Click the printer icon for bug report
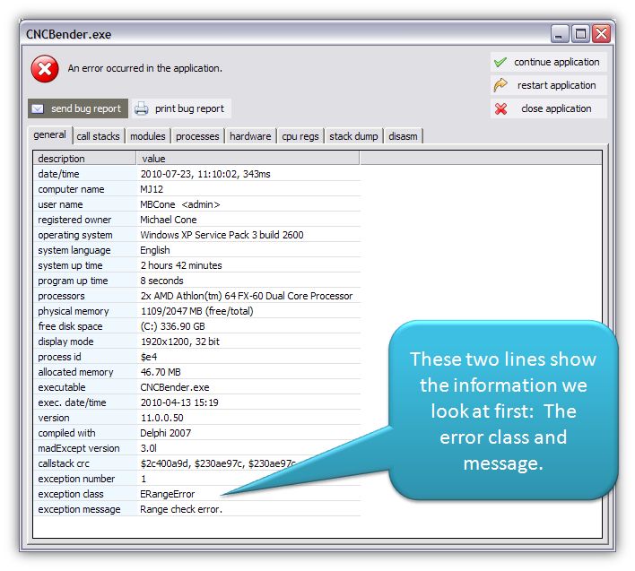This screenshot has width=635, height=571. click(142, 109)
